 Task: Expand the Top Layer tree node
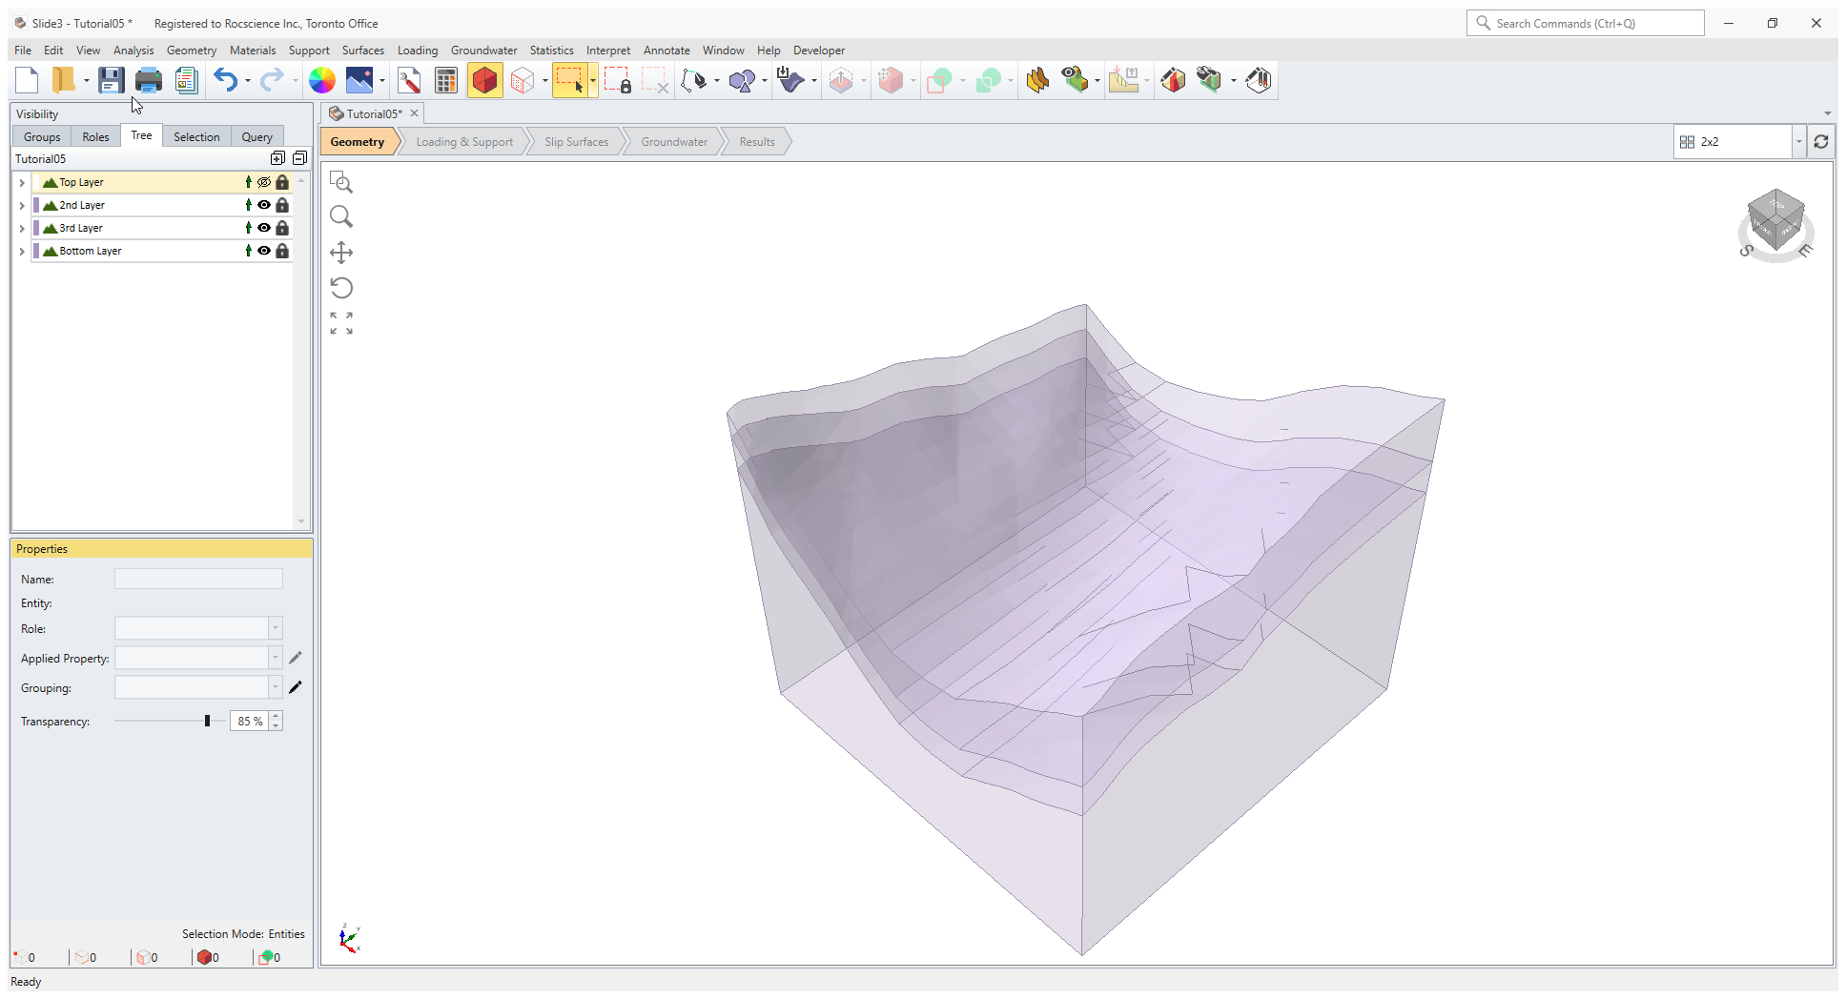click(22, 182)
